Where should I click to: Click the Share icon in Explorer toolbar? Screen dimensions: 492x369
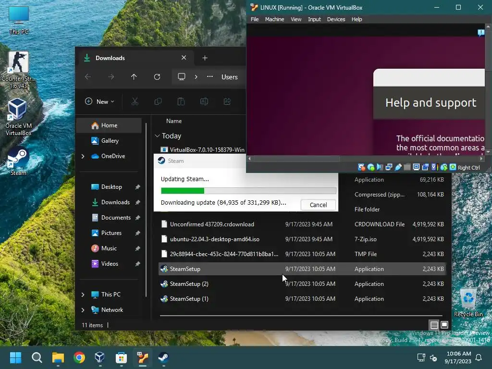227,101
